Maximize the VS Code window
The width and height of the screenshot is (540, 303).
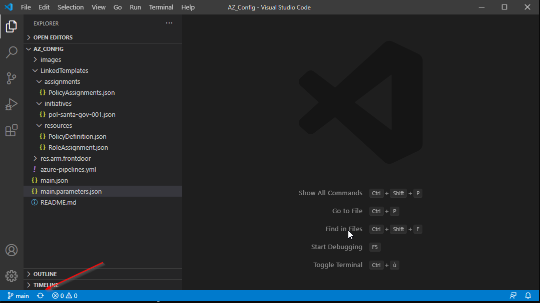(504, 7)
